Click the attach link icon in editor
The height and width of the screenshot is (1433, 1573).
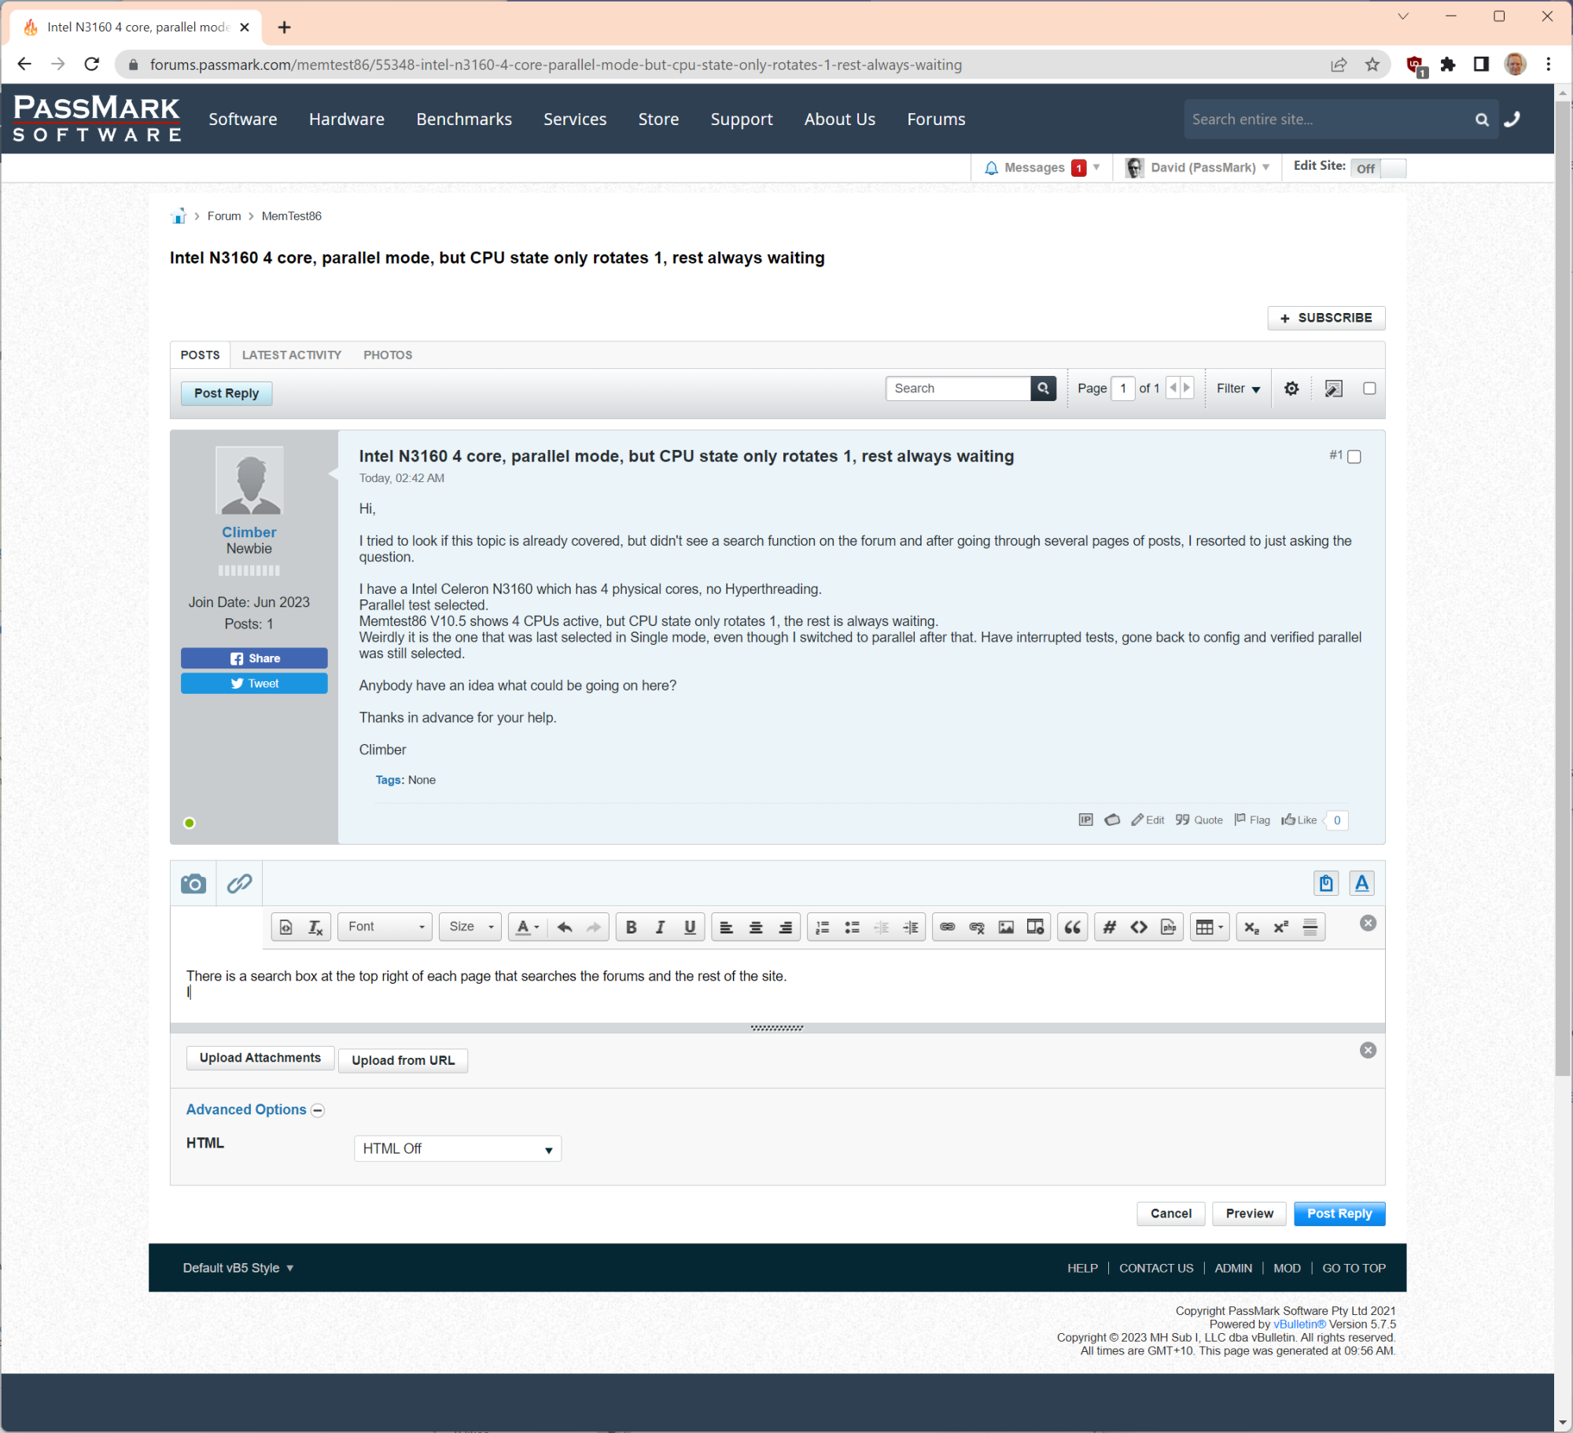point(240,883)
